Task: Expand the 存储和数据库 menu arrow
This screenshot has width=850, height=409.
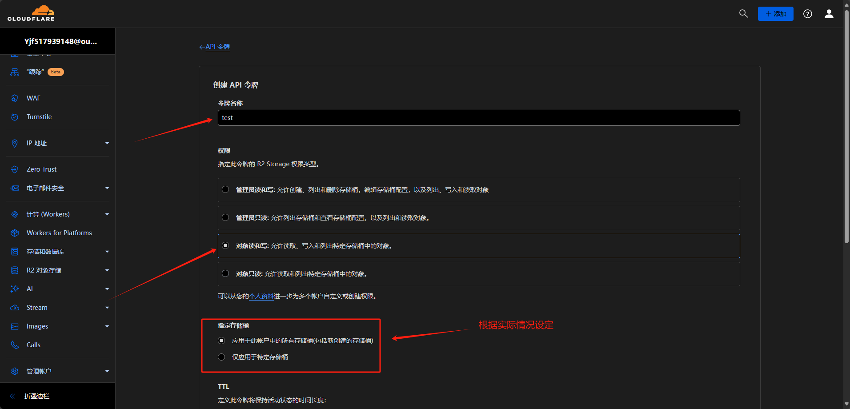Action: pos(107,252)
